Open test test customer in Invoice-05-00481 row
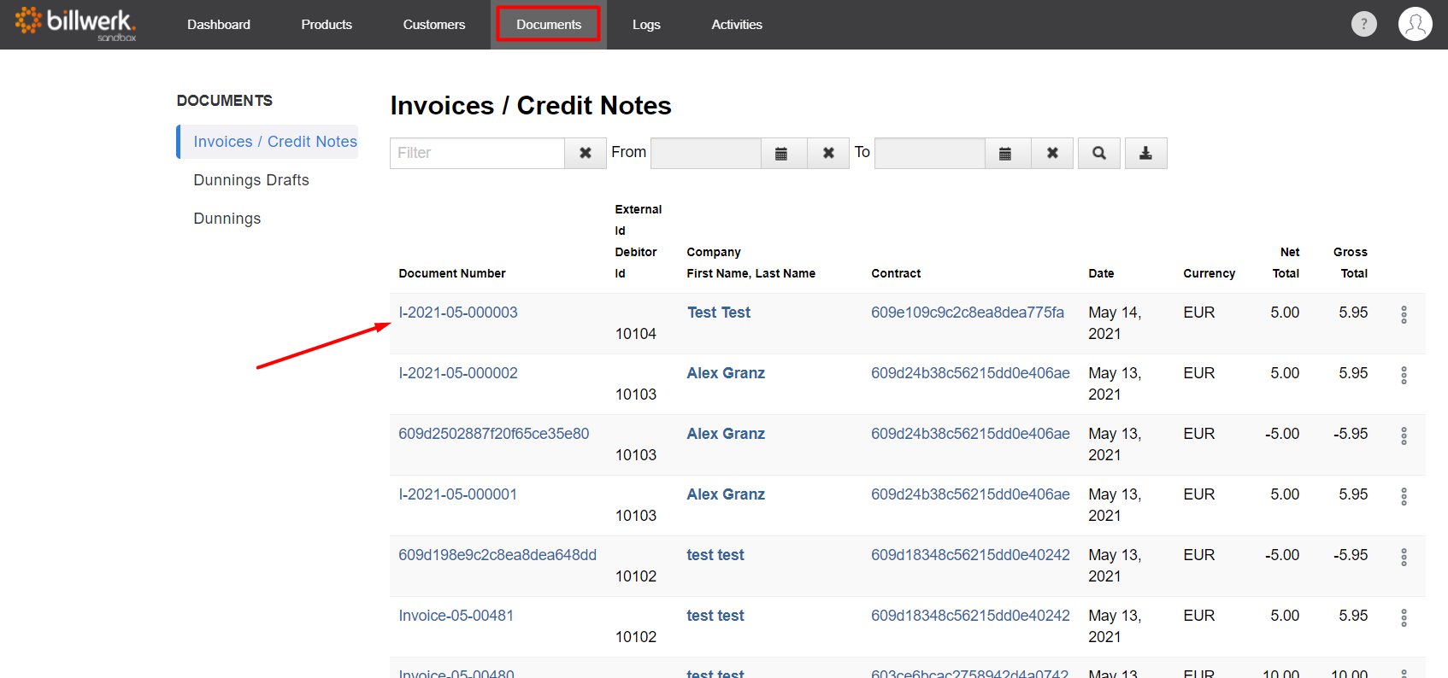The image size is (1448, 678). 715,616
